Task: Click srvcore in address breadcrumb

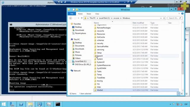Action: pos(116,18)
